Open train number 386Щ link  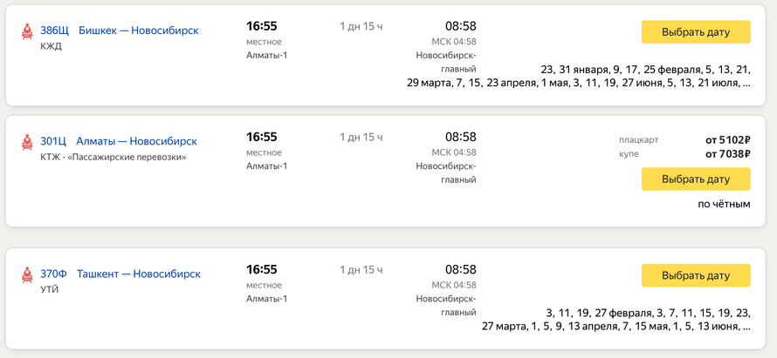[54, 30]
